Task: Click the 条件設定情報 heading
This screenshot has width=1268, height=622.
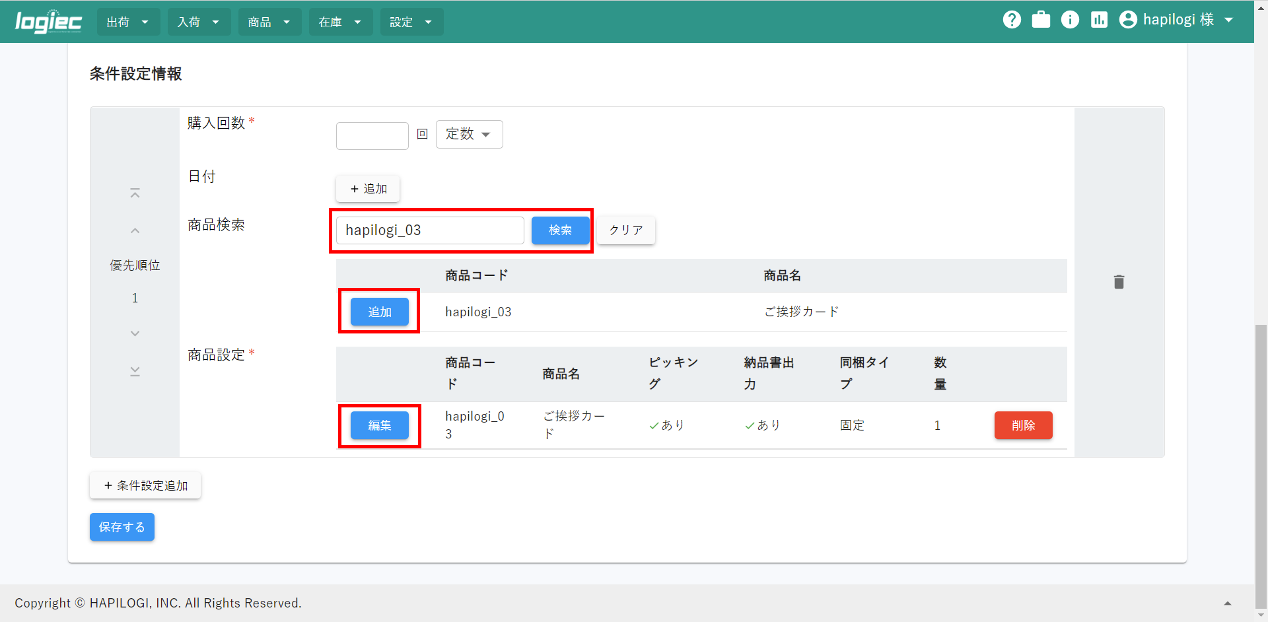Action: tap(135, 73)
